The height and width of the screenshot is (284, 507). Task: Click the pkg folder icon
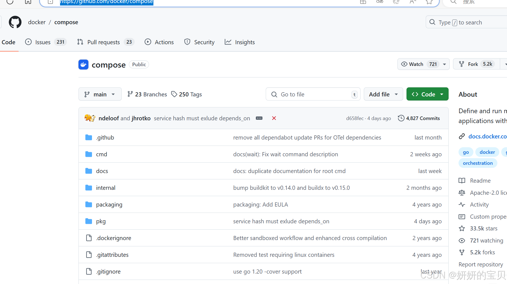point(89,221)
